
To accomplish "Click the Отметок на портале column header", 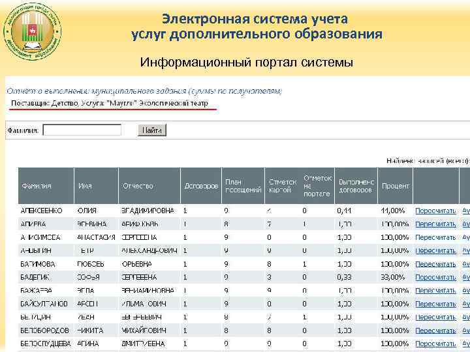I will pos(317,186).
